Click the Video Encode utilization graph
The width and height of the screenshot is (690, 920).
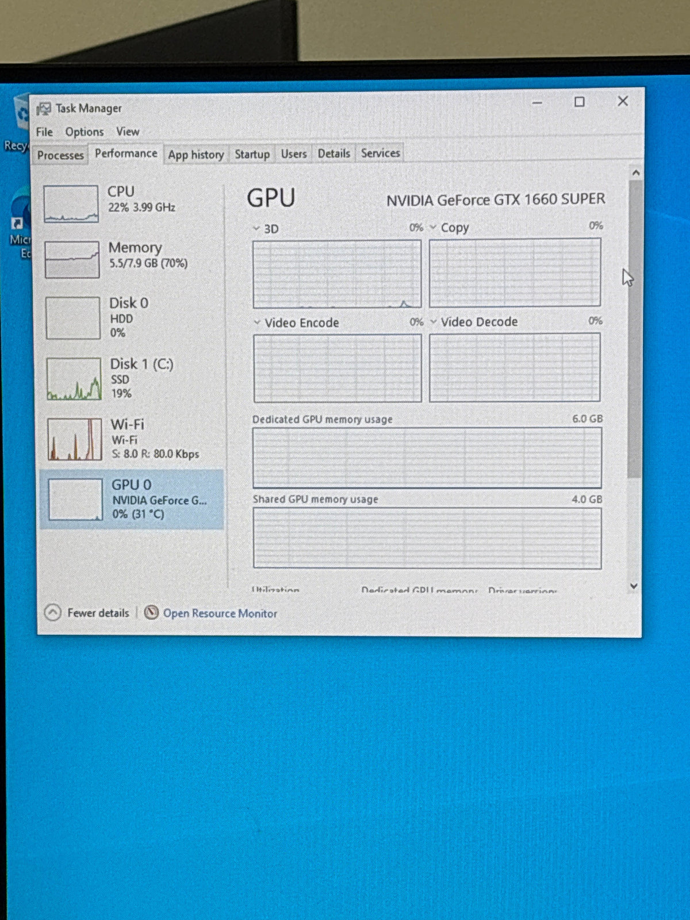(x=338, y=368)
